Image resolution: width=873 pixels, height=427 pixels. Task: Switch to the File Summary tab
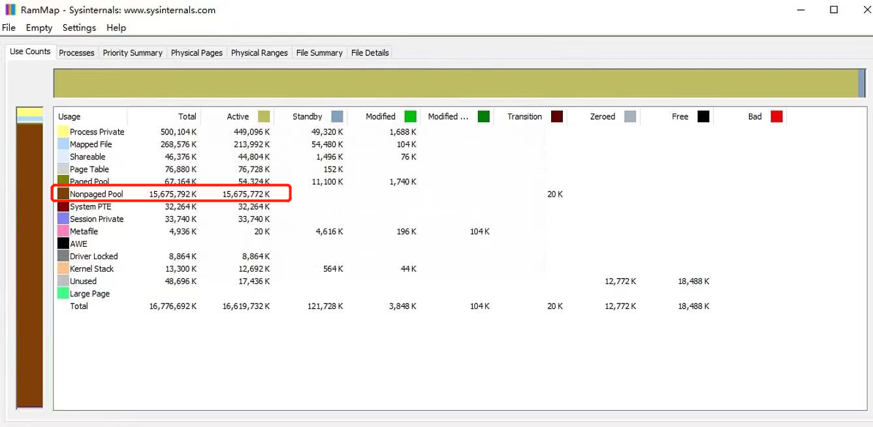click(x=319, y=52)
